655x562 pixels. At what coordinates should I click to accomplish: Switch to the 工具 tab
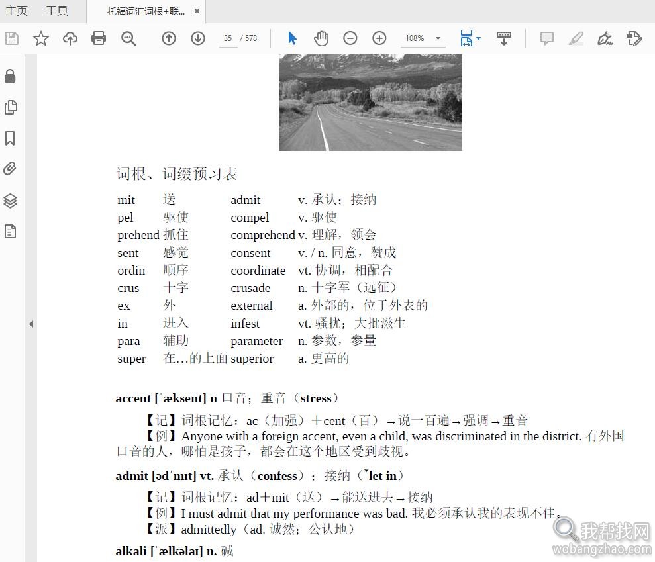[57, 11]
